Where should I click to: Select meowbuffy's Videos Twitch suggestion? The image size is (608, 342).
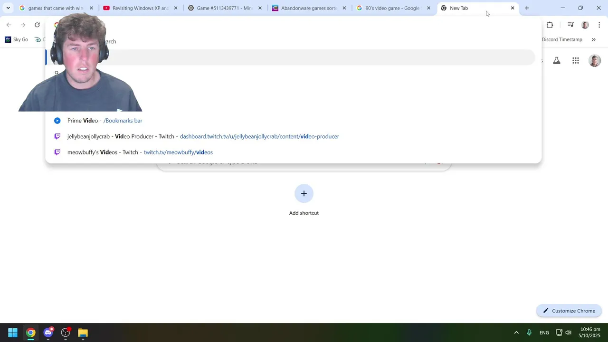[293, 152]
